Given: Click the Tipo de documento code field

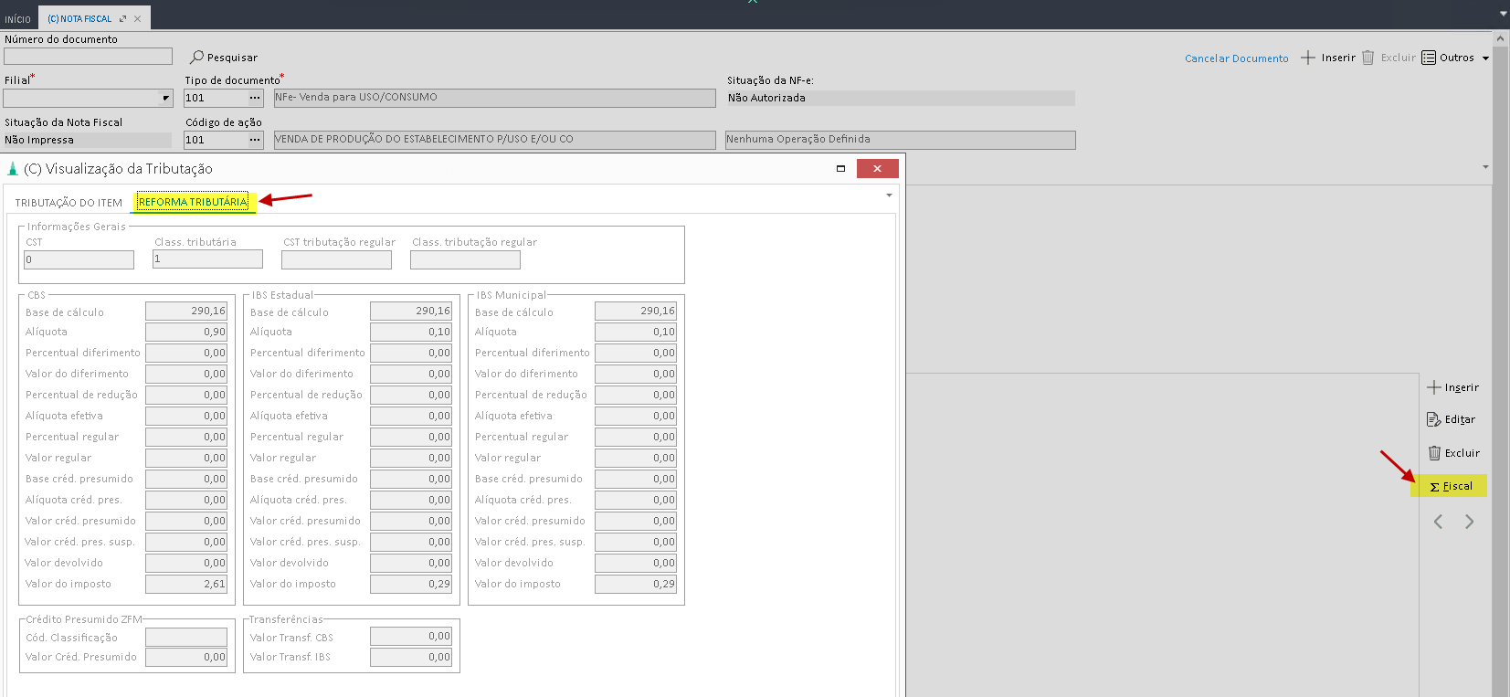Looking at the screenshot, I should pos(216,98).
